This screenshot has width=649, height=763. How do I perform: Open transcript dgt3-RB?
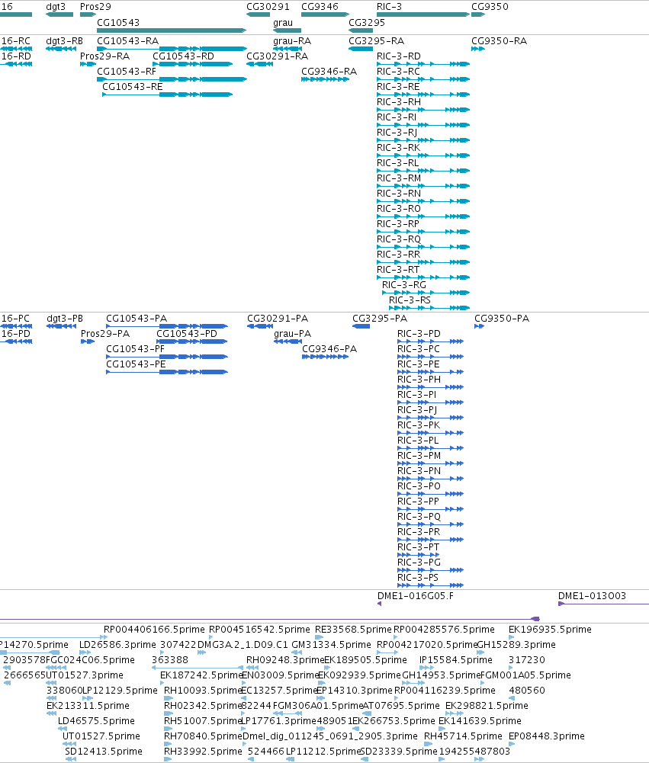point(64,41)
